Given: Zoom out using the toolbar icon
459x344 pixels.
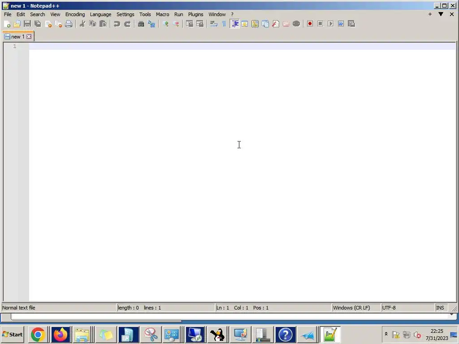Looking at the screenshot, I should tap(176, 24).
